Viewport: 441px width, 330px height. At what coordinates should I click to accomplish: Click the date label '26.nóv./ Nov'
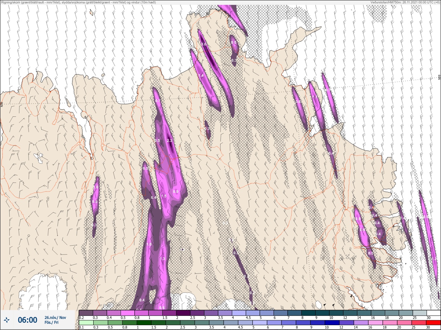pos(55,318)
